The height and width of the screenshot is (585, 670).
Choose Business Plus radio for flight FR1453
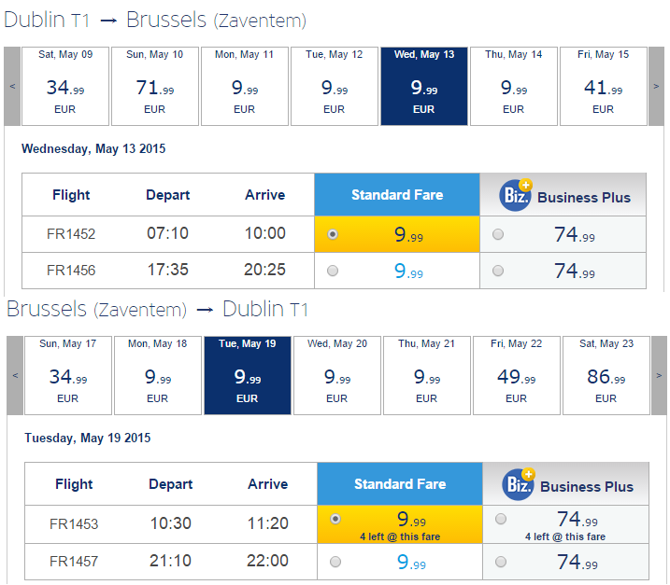pos(501,519)
